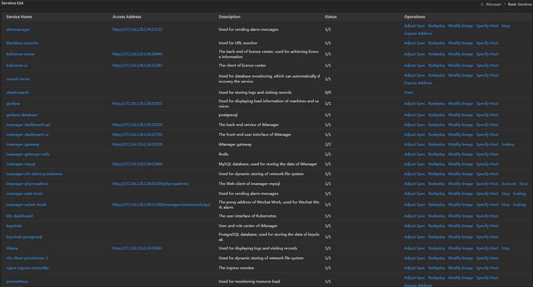533x287 pixels.
Task: Stop the alertmanager service
Action: click(506, 26)
